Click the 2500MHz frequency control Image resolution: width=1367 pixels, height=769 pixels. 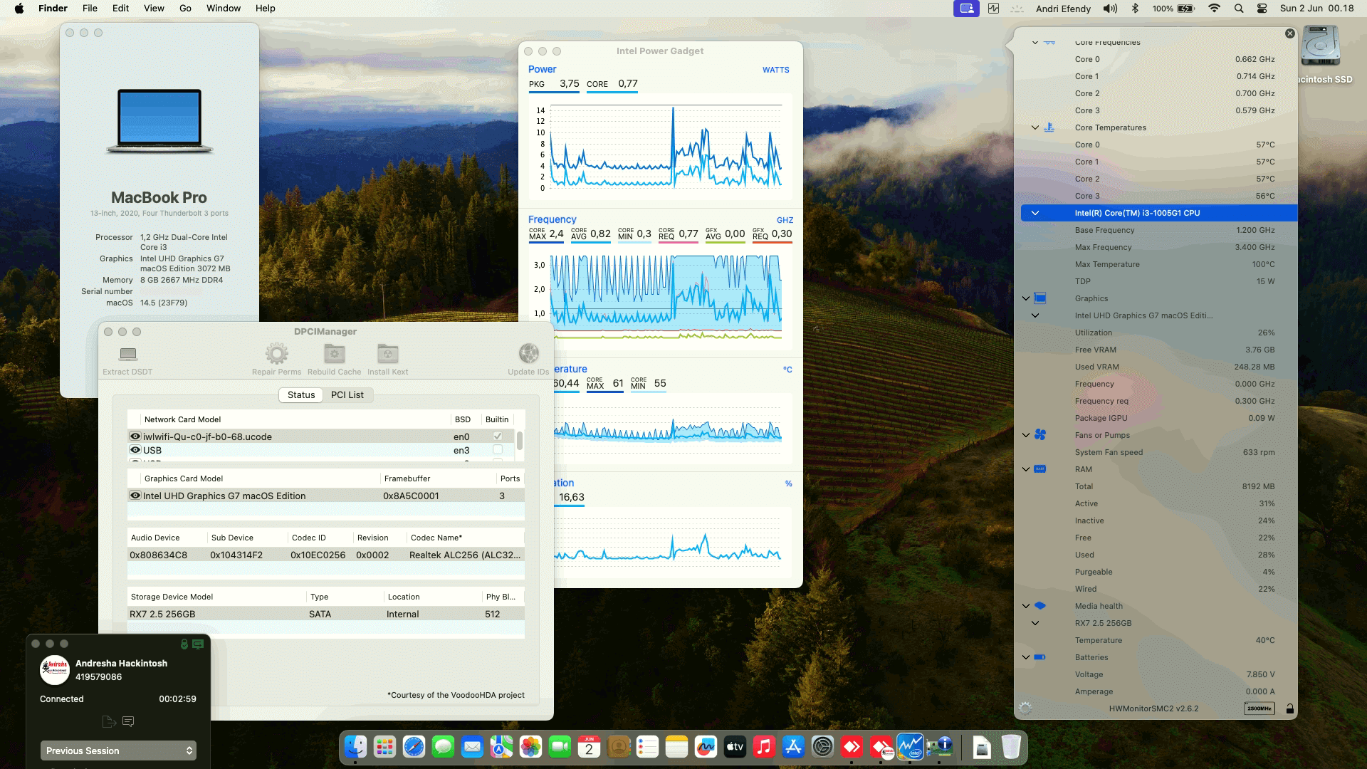pyautogui.click(x=1259, y=708)
